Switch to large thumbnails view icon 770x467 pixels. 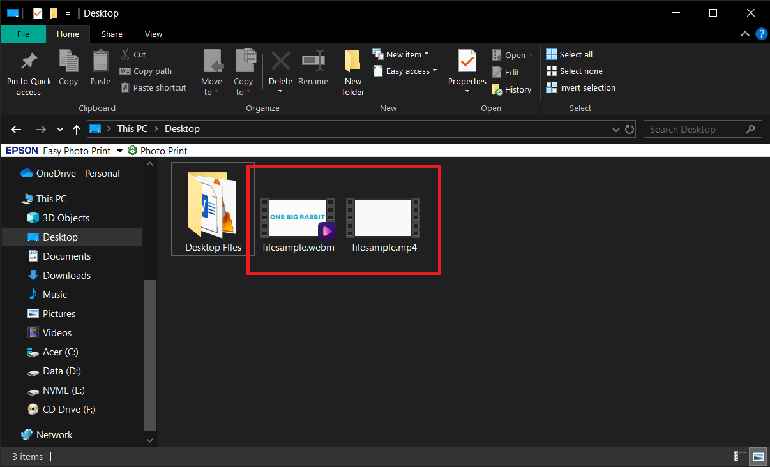coord(758,456)
